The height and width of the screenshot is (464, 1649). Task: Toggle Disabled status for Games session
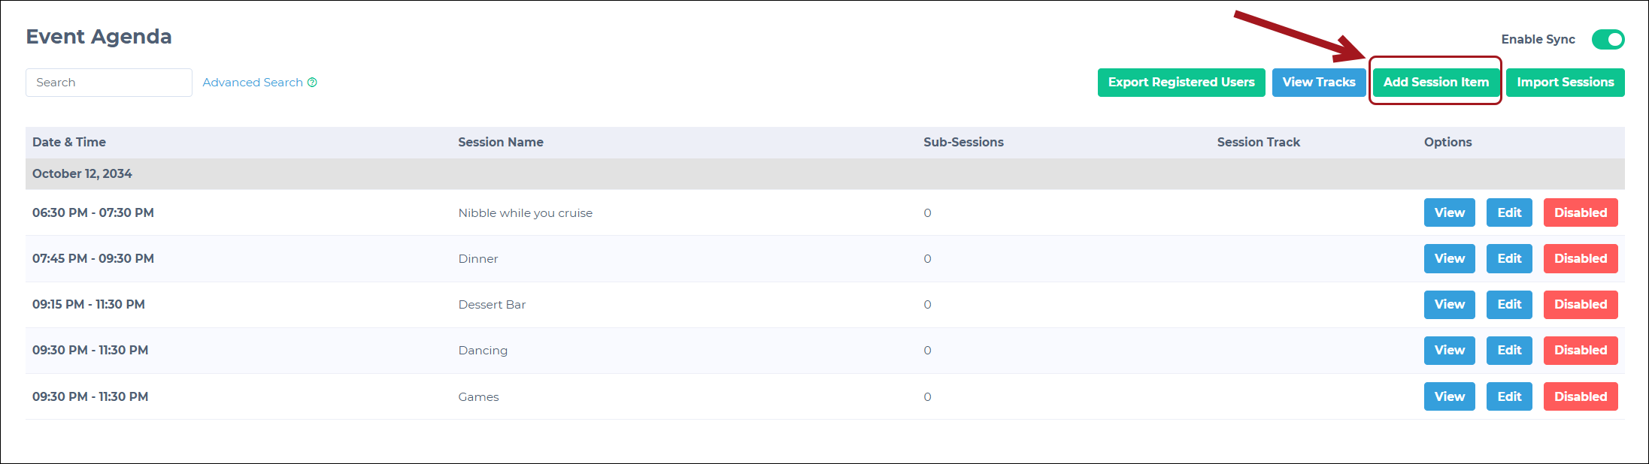click(1581, 396)
